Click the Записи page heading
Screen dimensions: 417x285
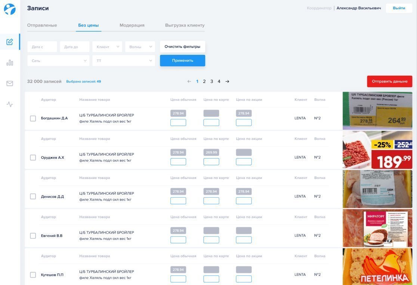pos(38,8)
